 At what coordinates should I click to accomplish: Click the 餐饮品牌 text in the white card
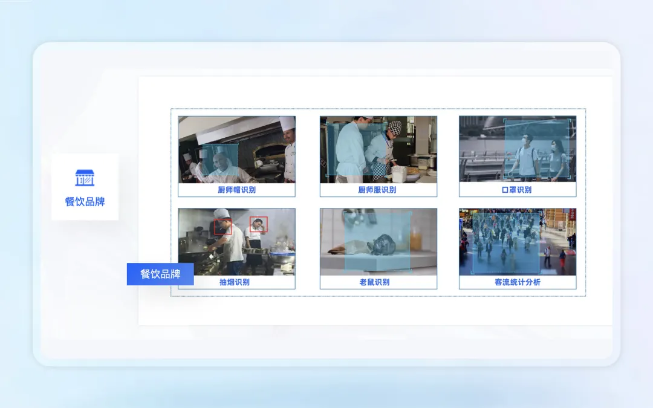[85, 202]
